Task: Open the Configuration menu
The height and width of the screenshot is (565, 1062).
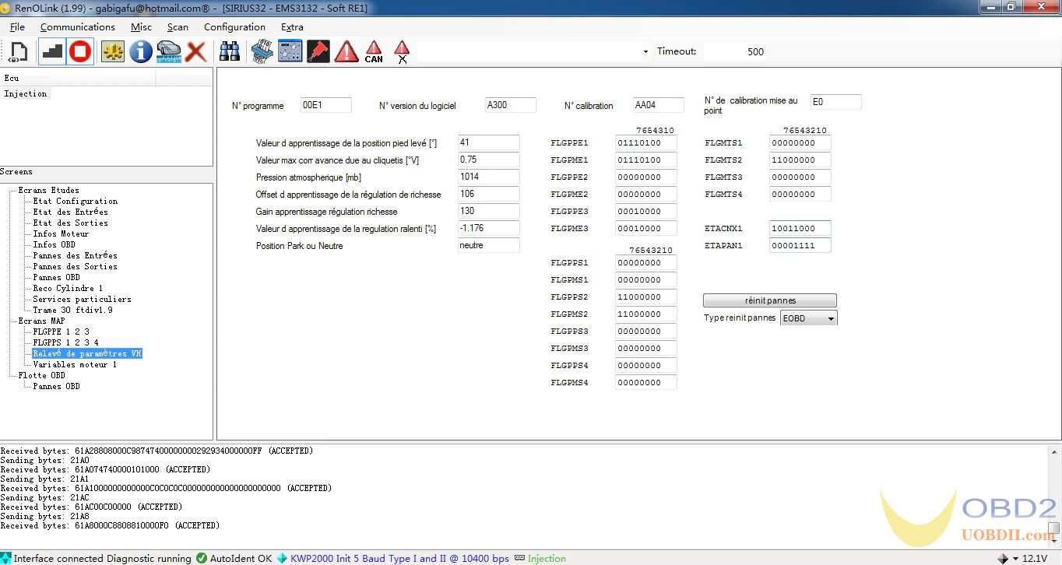Action: pyautogui.click(x=234, y=26)
